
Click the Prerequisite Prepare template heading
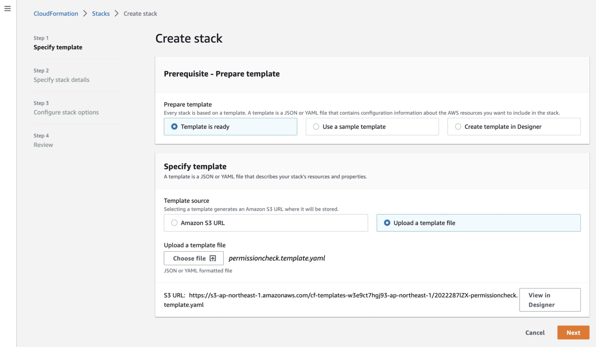click(221, 74)
